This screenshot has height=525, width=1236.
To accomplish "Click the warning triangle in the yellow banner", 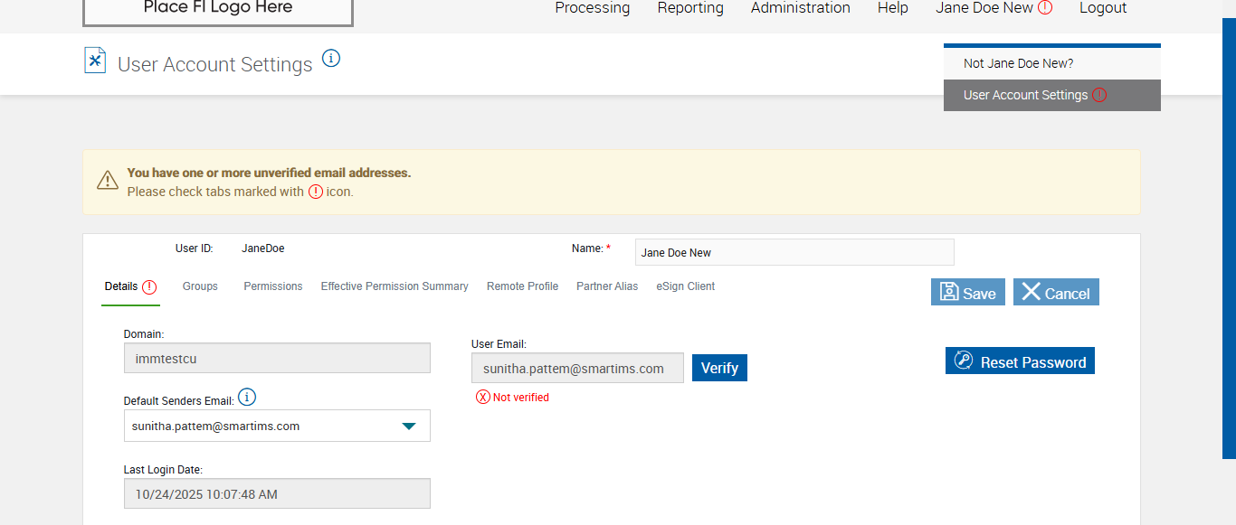I will pyautogui.click(x=108, y=180).
